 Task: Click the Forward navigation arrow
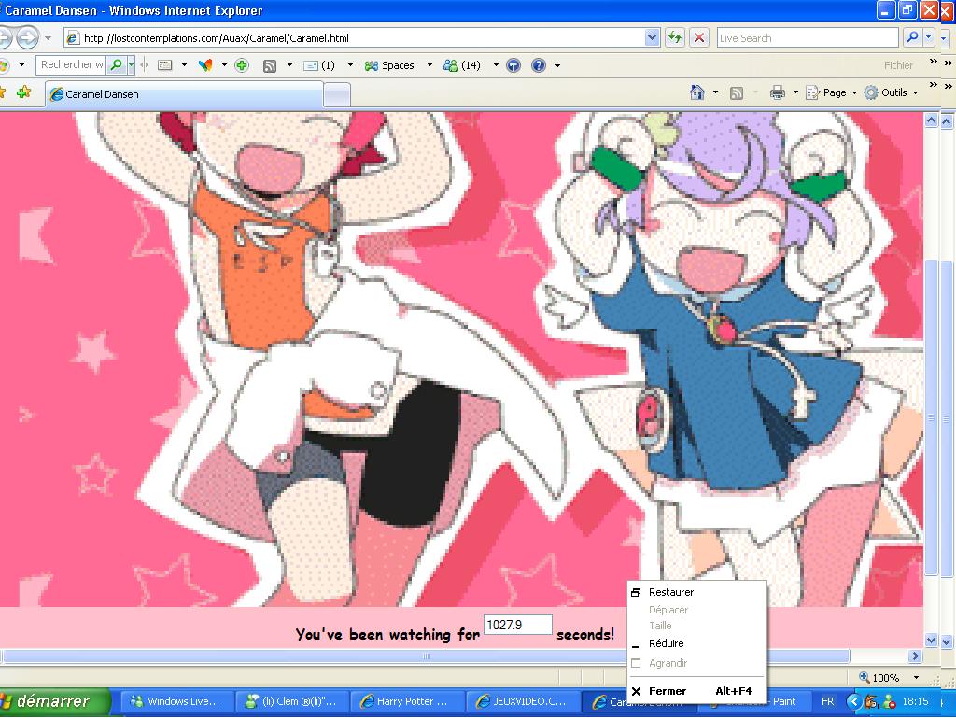pos(27,37)
